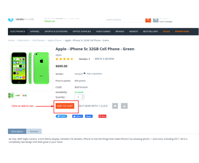Decrease quantity with the minus stepper
Image resolution: width=199 pixels, height=163 pixels.
coord(83,99)
